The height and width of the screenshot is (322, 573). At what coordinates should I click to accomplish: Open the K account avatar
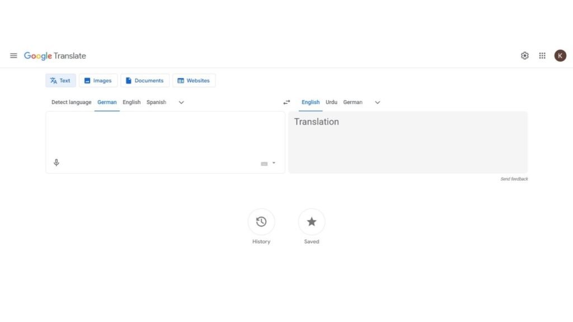(x=560, y=55)
